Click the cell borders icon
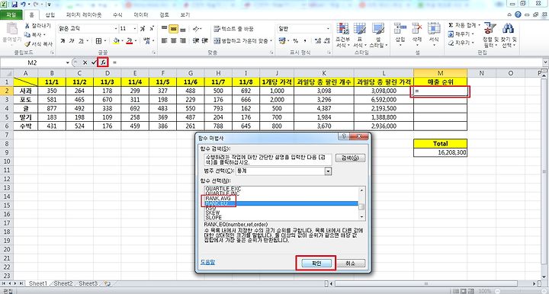 98,41
